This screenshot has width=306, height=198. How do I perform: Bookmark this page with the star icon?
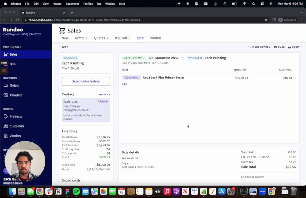[266, 20]
